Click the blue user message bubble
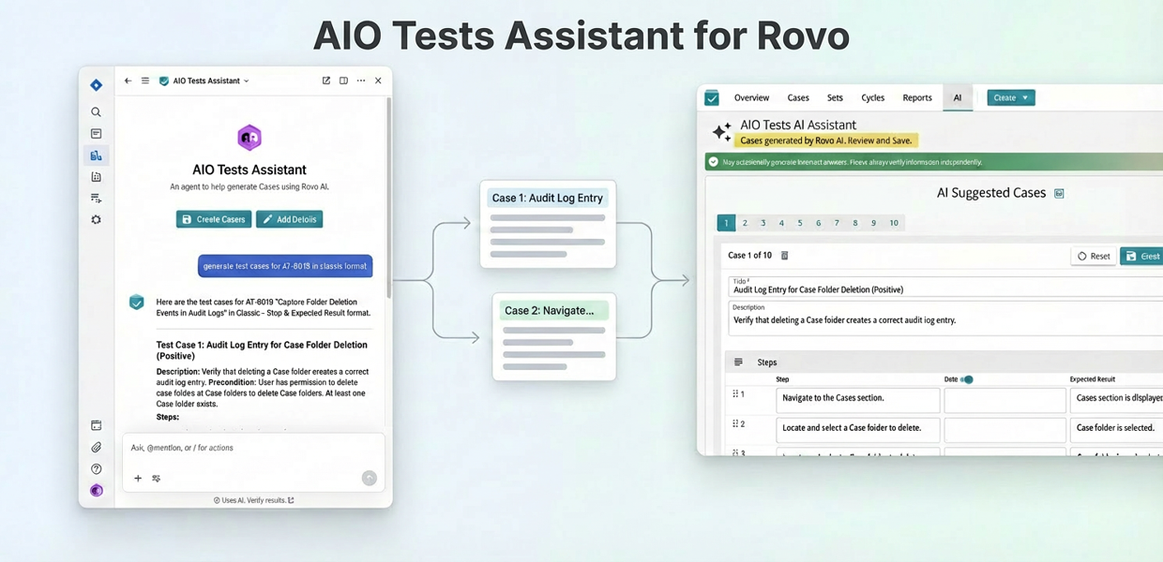The height and width of the screenshot is (562, 1163). [x=285, y=266]
